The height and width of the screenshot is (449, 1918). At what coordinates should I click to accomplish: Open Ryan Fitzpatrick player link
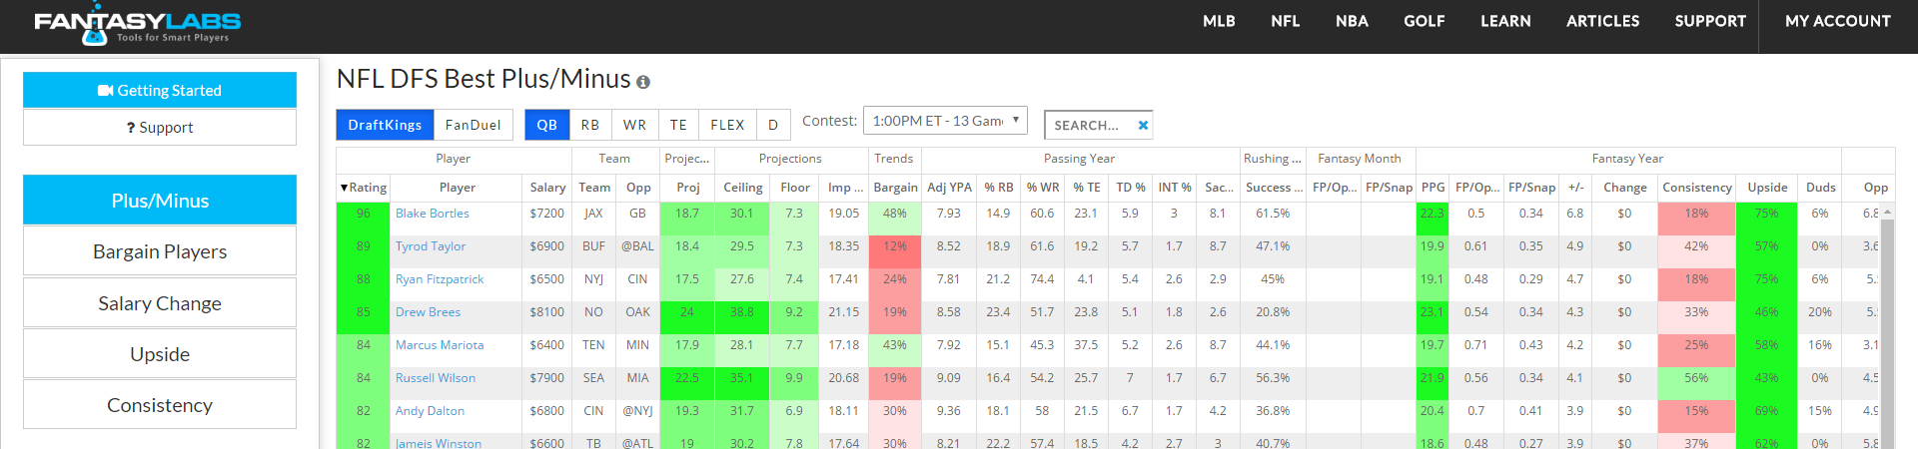(x=440, y=279)
